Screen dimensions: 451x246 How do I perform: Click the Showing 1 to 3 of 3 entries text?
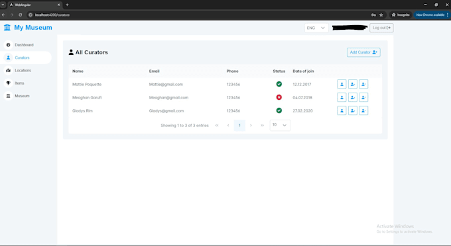tap(184, 125)
